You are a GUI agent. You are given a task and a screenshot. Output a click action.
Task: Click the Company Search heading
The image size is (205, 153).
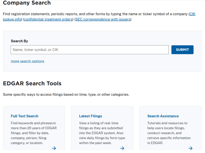click(27, 3)
